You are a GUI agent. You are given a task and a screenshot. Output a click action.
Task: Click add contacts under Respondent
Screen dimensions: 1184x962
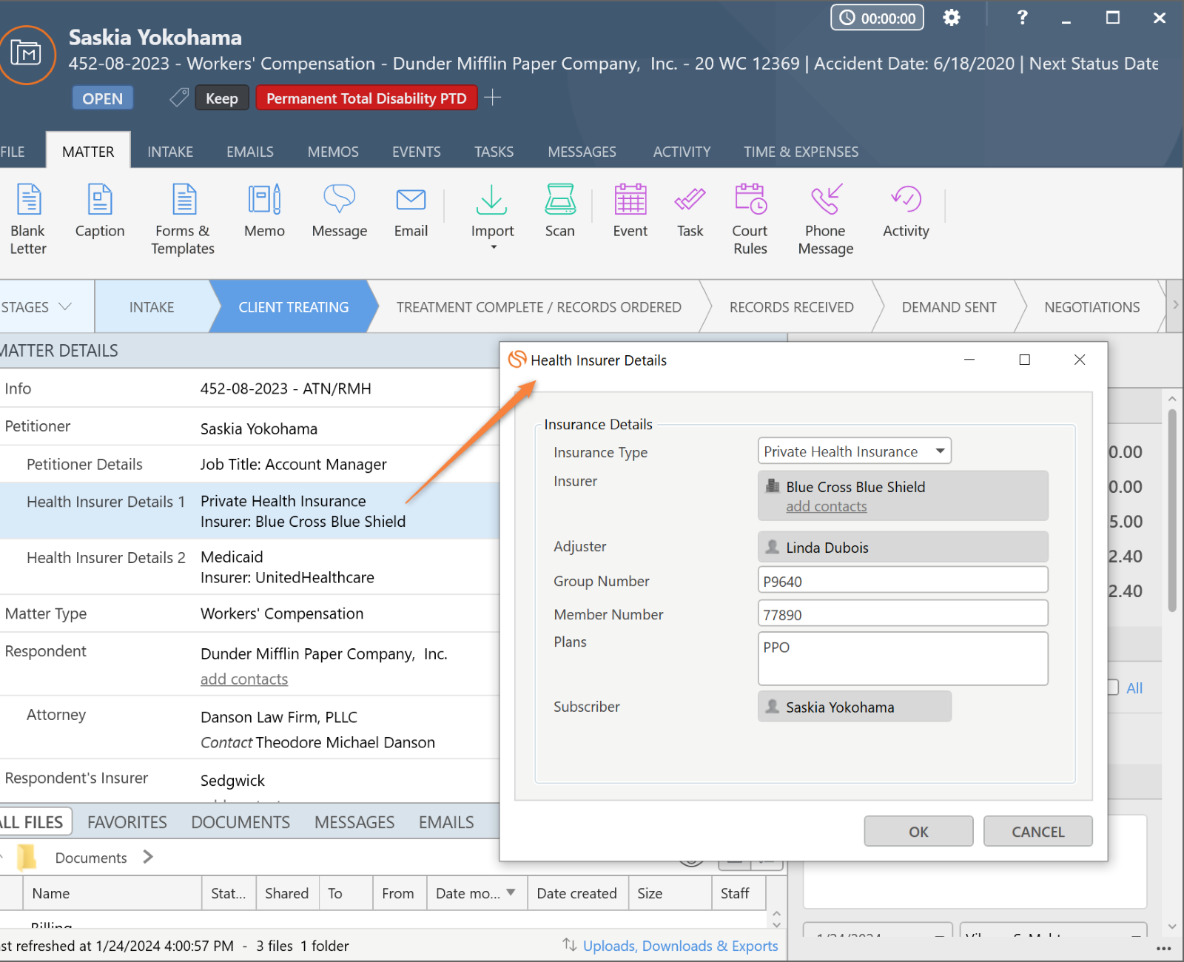[243, 679]
